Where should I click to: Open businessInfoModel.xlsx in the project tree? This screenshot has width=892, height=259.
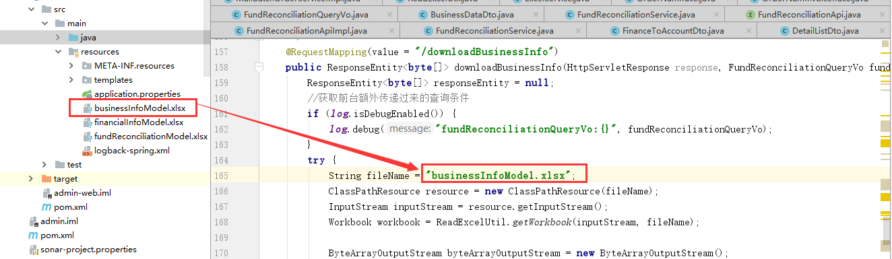[x=139, y=108]
